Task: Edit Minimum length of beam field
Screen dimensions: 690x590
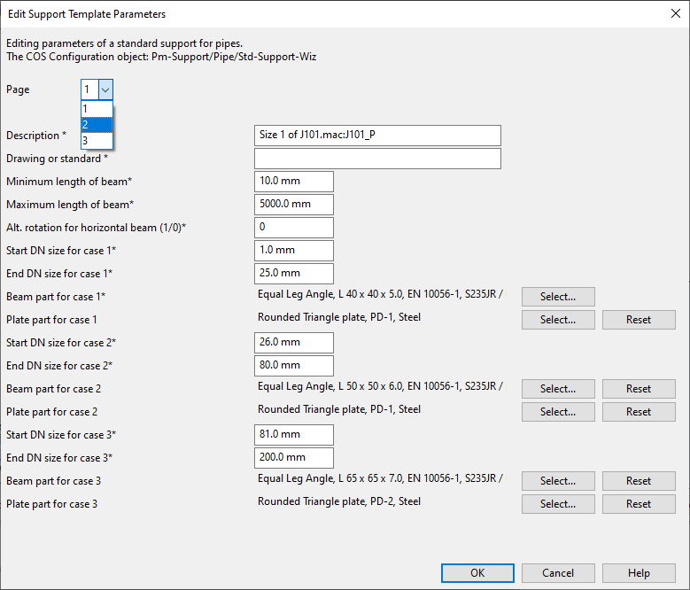Action: (x=293, y=182)
